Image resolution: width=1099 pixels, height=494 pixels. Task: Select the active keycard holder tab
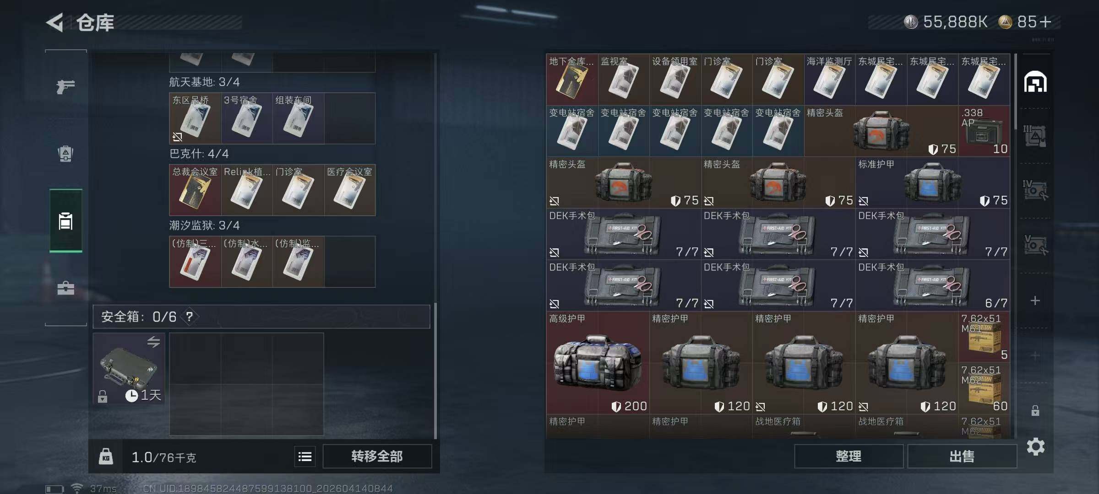point(66,221)
